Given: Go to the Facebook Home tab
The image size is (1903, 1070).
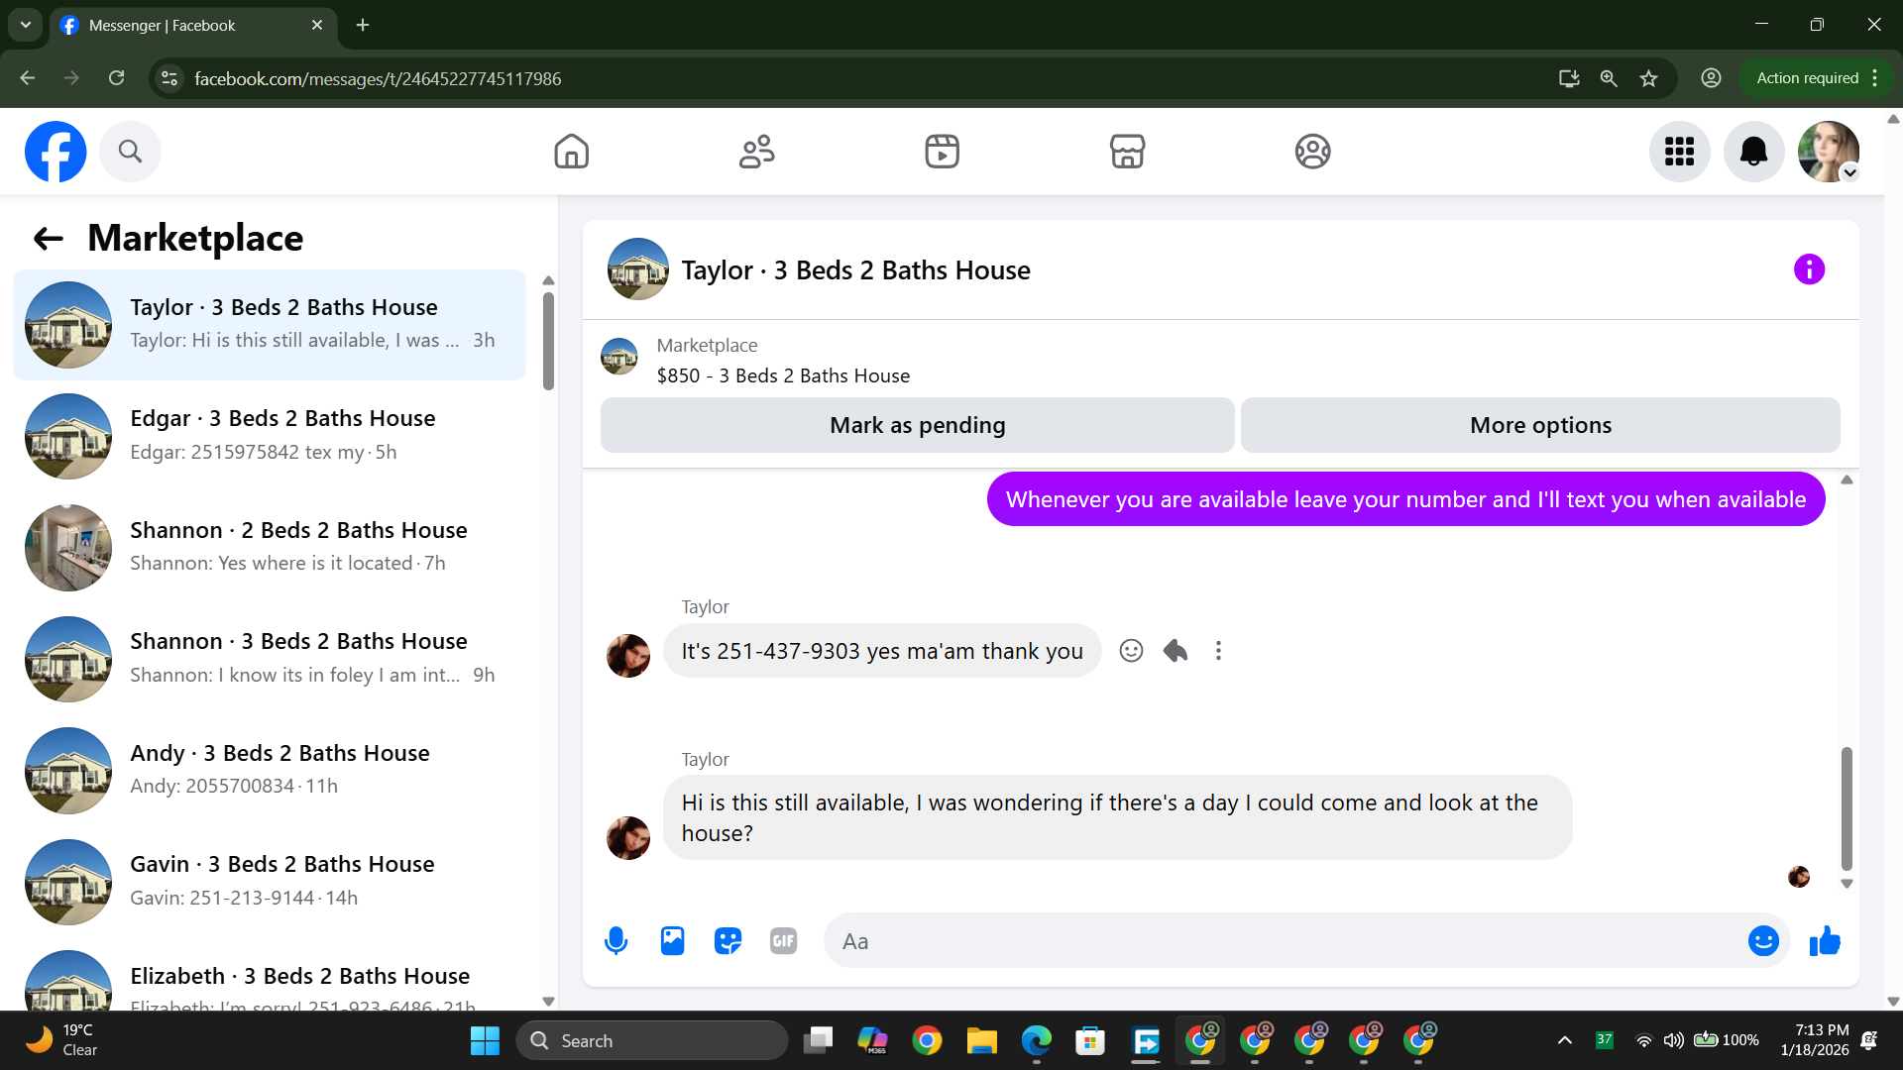Looking at the screenshot, I should [x=571, y=152].
